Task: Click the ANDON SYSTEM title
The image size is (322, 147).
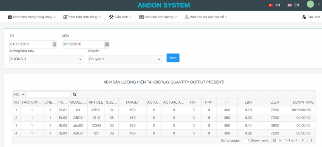Action: point(164,5)
